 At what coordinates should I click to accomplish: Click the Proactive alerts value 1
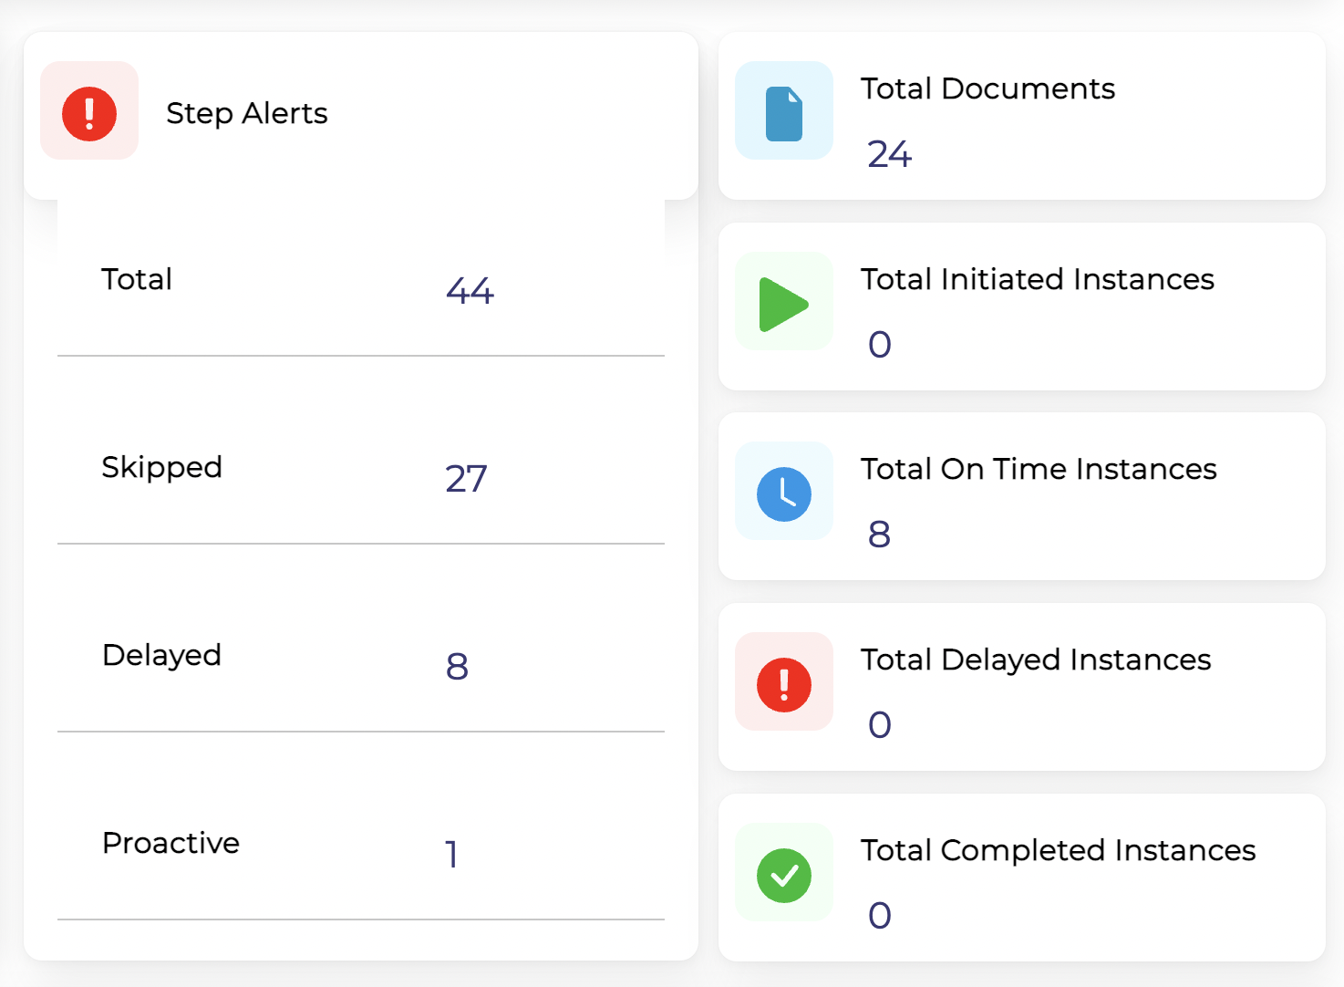coord(451,855)
